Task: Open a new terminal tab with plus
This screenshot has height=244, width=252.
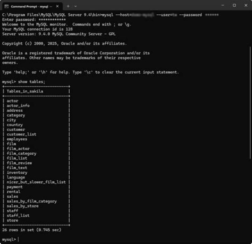Action: tap(68, 6)
